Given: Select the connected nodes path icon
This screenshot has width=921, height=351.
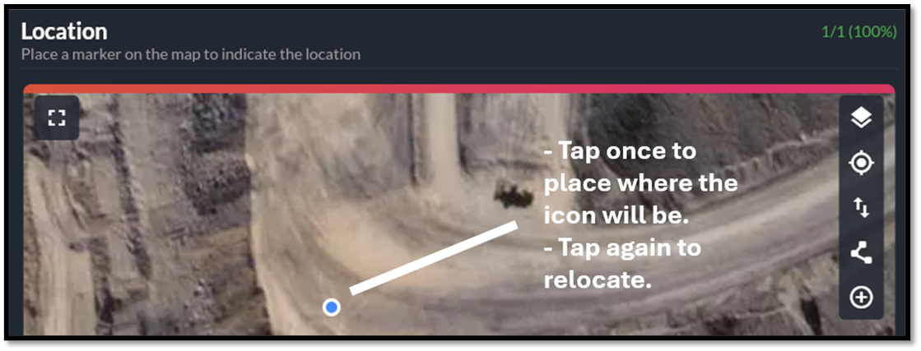Looking at the screenshot, I should (x=861, y=253).
